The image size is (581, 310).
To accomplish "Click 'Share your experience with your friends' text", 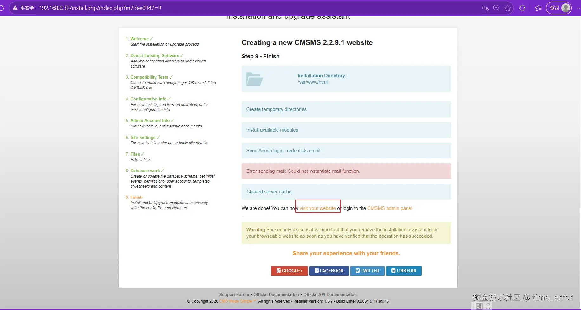I will click(x=346, y=253).
